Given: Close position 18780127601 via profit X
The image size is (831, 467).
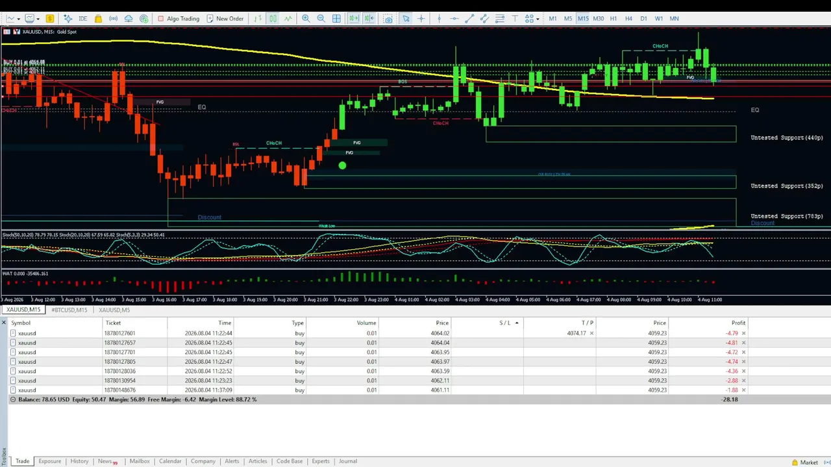Looking at the screenshot, I should tap(743, 333).
